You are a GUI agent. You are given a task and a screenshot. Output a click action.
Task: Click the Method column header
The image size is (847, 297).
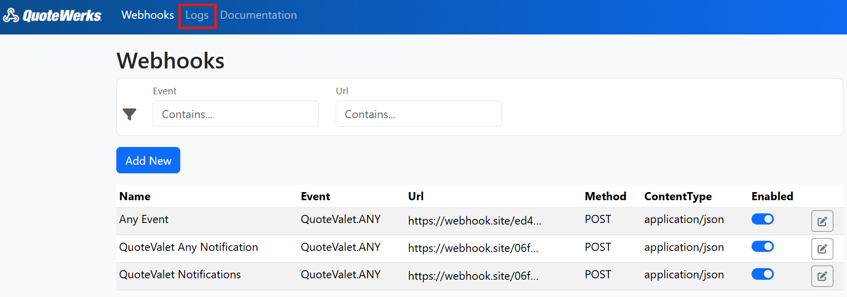click(x=605, y=197)
